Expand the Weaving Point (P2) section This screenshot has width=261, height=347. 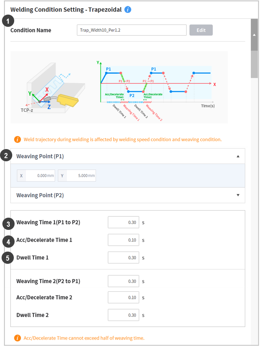click(x=238, y=195)
